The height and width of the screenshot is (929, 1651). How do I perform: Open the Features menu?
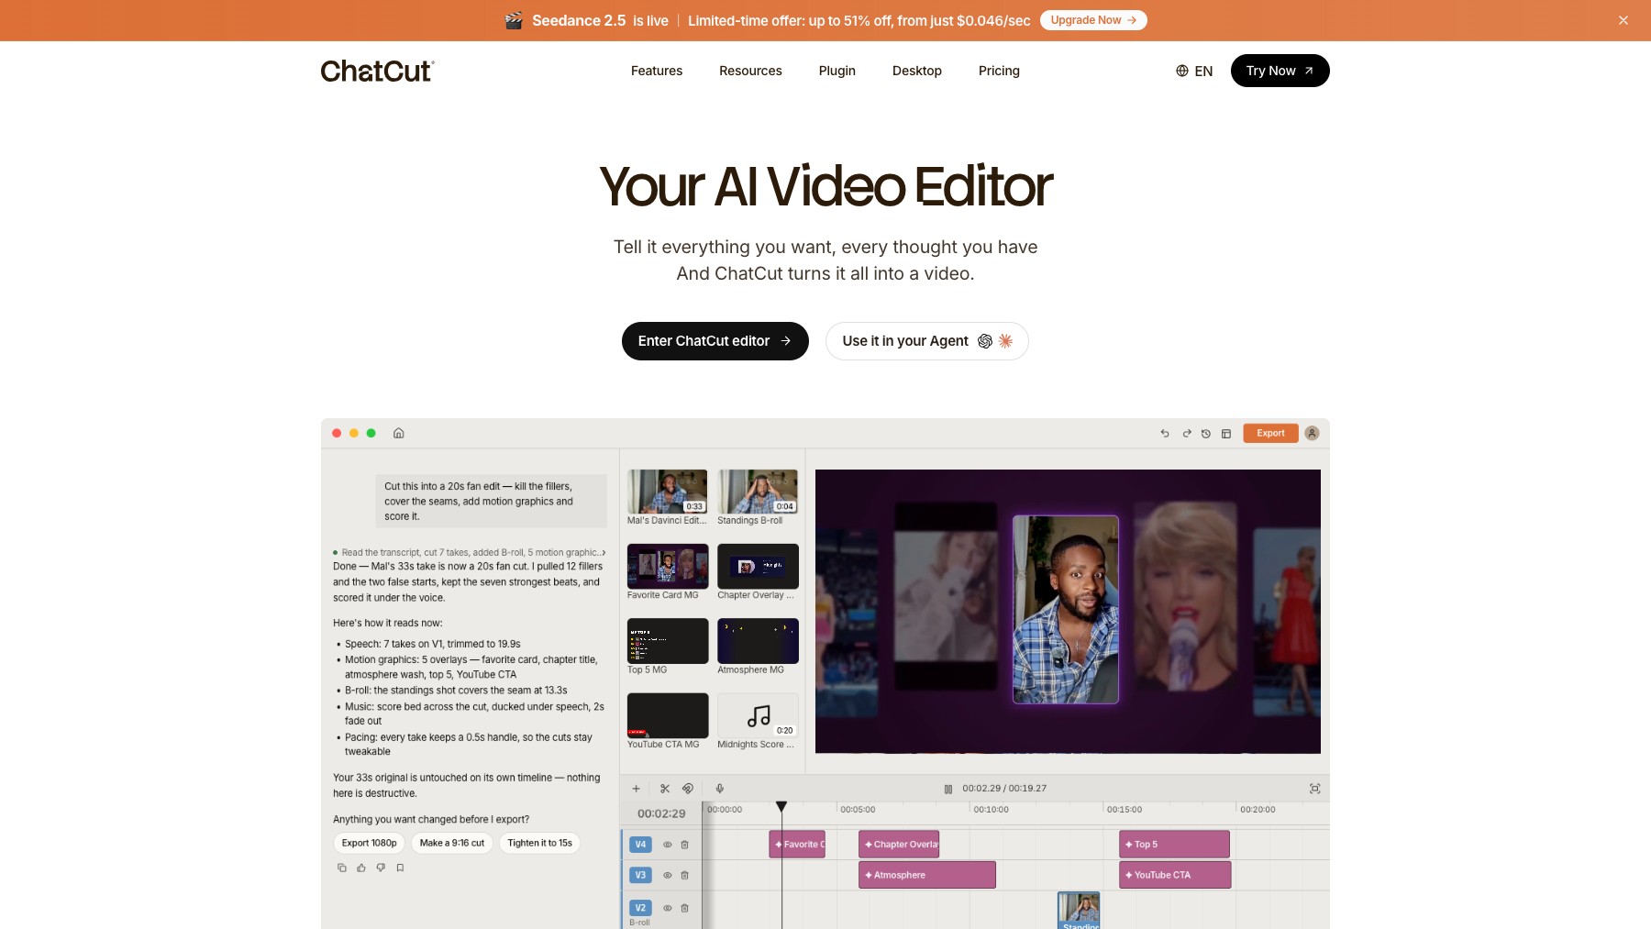click(x=657, y=71)
